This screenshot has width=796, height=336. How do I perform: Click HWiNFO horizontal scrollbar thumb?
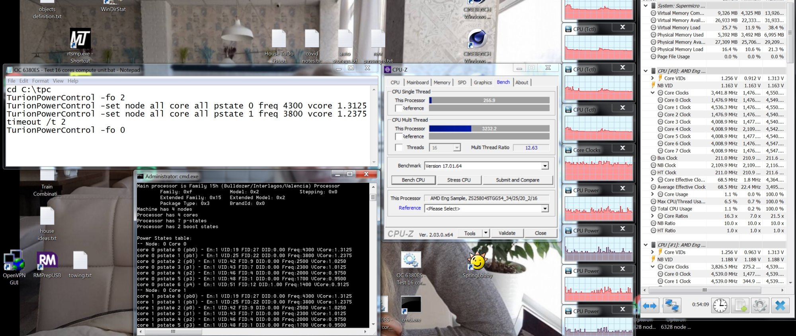(705, 290)
